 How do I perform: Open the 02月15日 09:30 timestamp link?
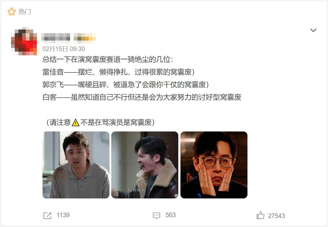point(64,49)
